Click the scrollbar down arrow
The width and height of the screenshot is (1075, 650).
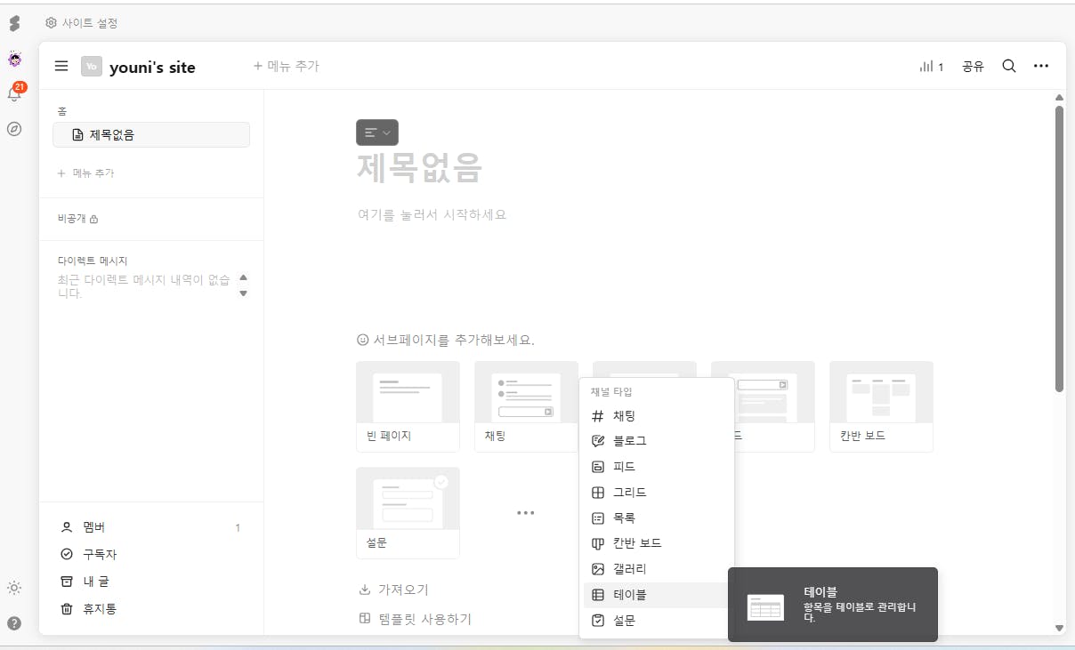click(x=1059, y=628)
